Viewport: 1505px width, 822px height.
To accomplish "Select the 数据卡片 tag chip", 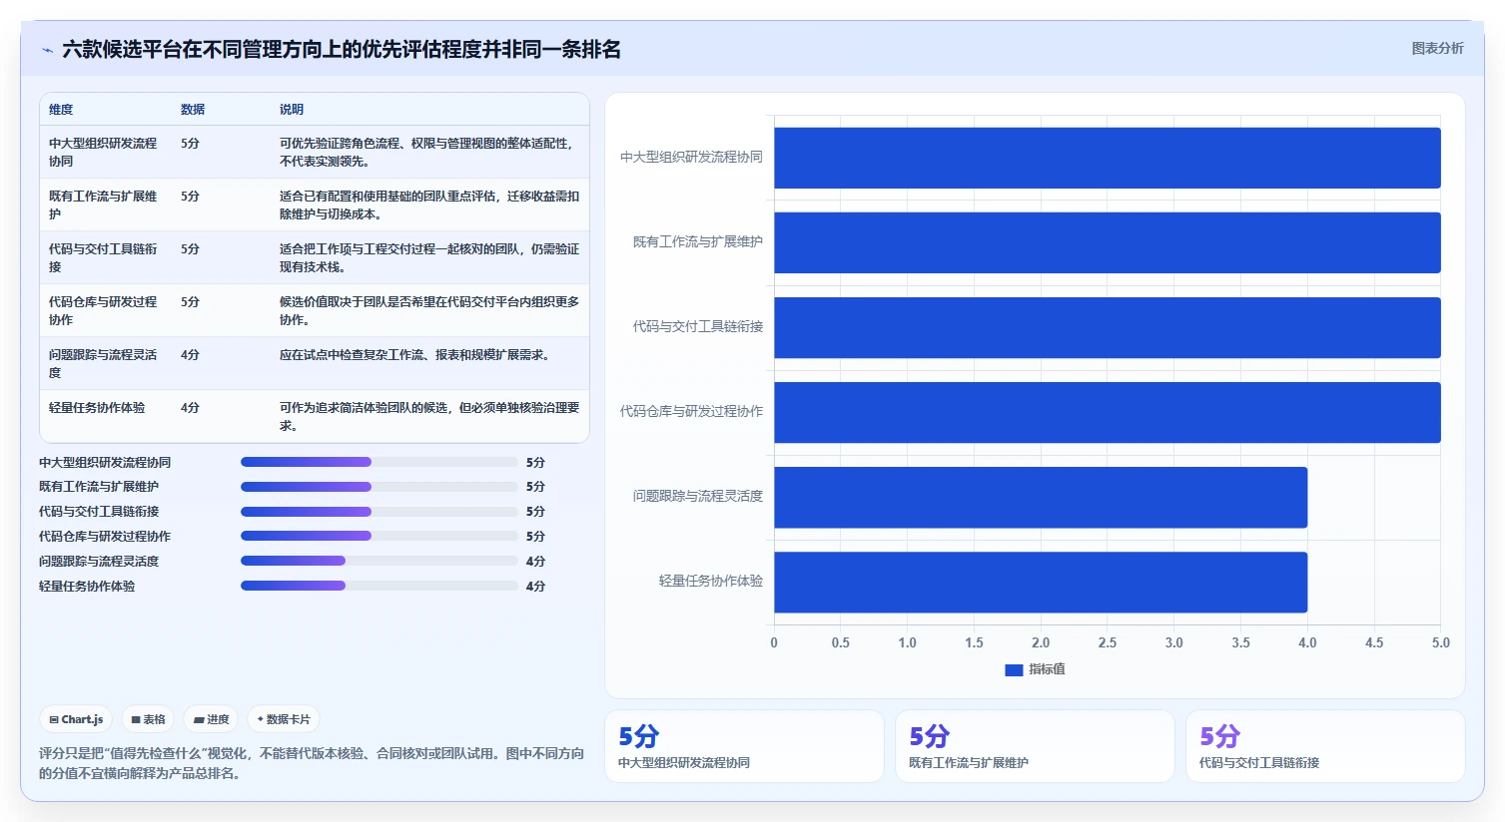I will coord(284,719).
